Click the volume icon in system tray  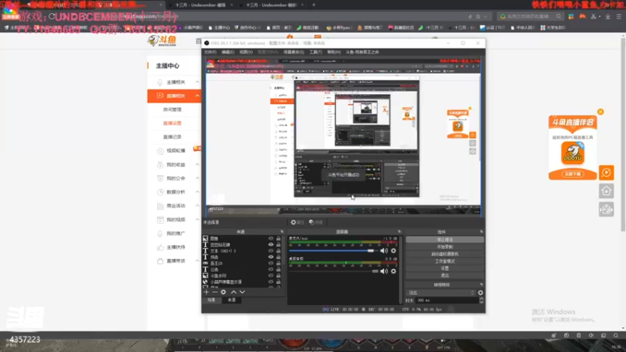pyautogui.click(x=591, y=336)
